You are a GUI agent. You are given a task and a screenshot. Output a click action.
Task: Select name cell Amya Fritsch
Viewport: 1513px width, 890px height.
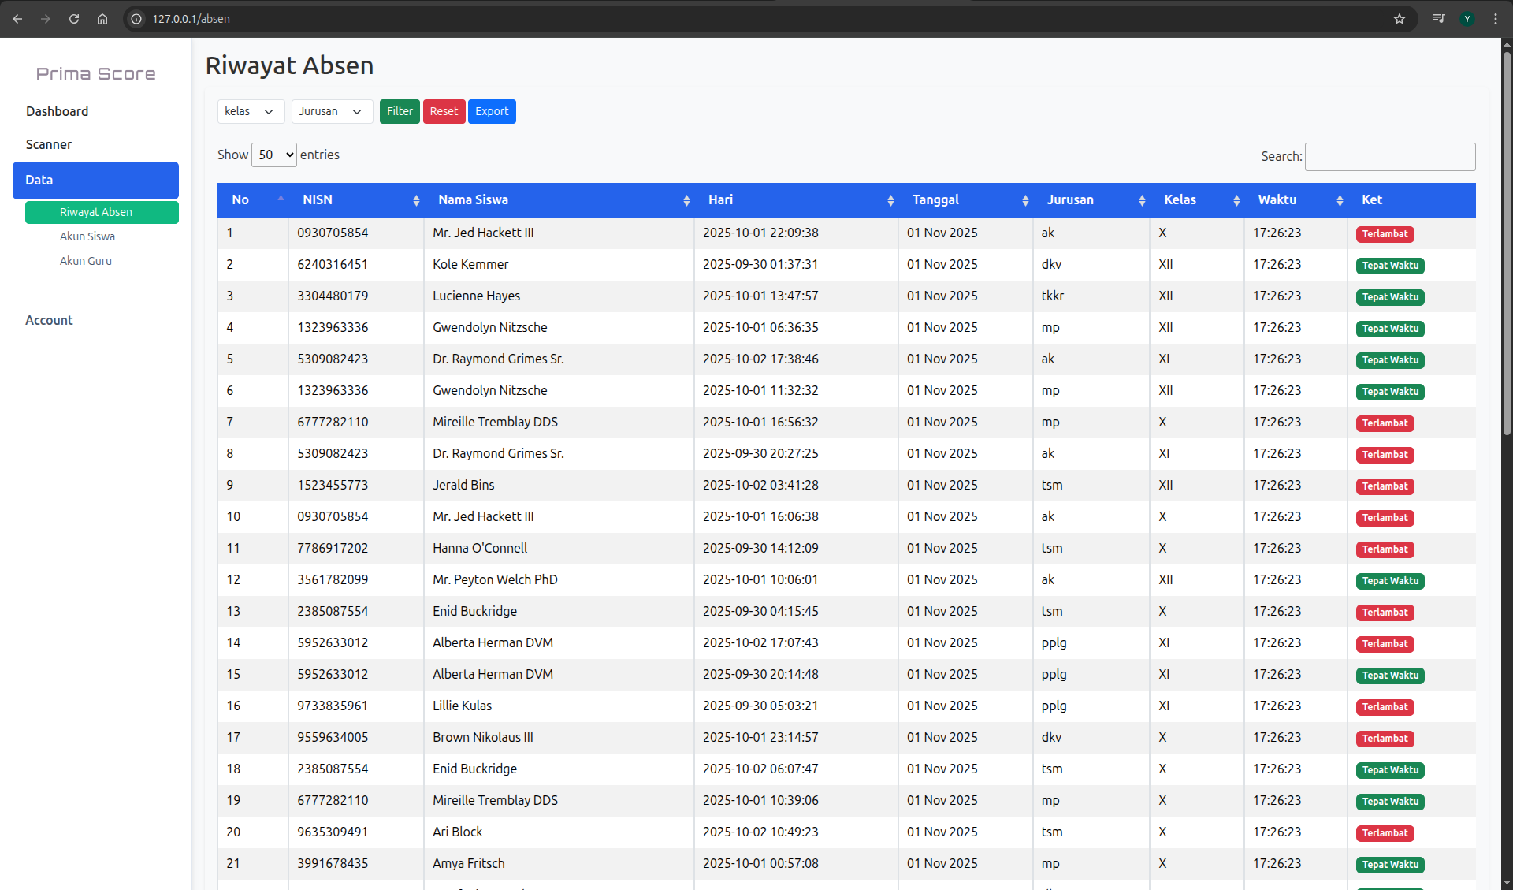pyautogui.click(x=469, y=864)
